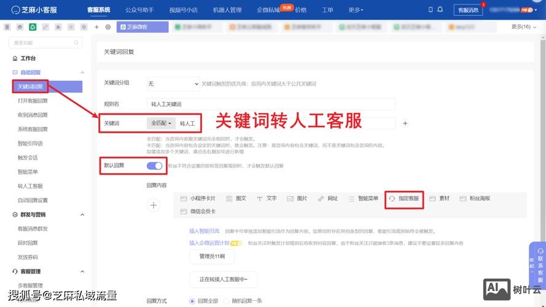Select the 粉丝海报 reply type
546x307 pixels.
(x=475, y=198)
